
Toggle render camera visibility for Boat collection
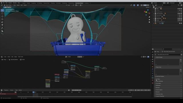(x=181, y=9)
